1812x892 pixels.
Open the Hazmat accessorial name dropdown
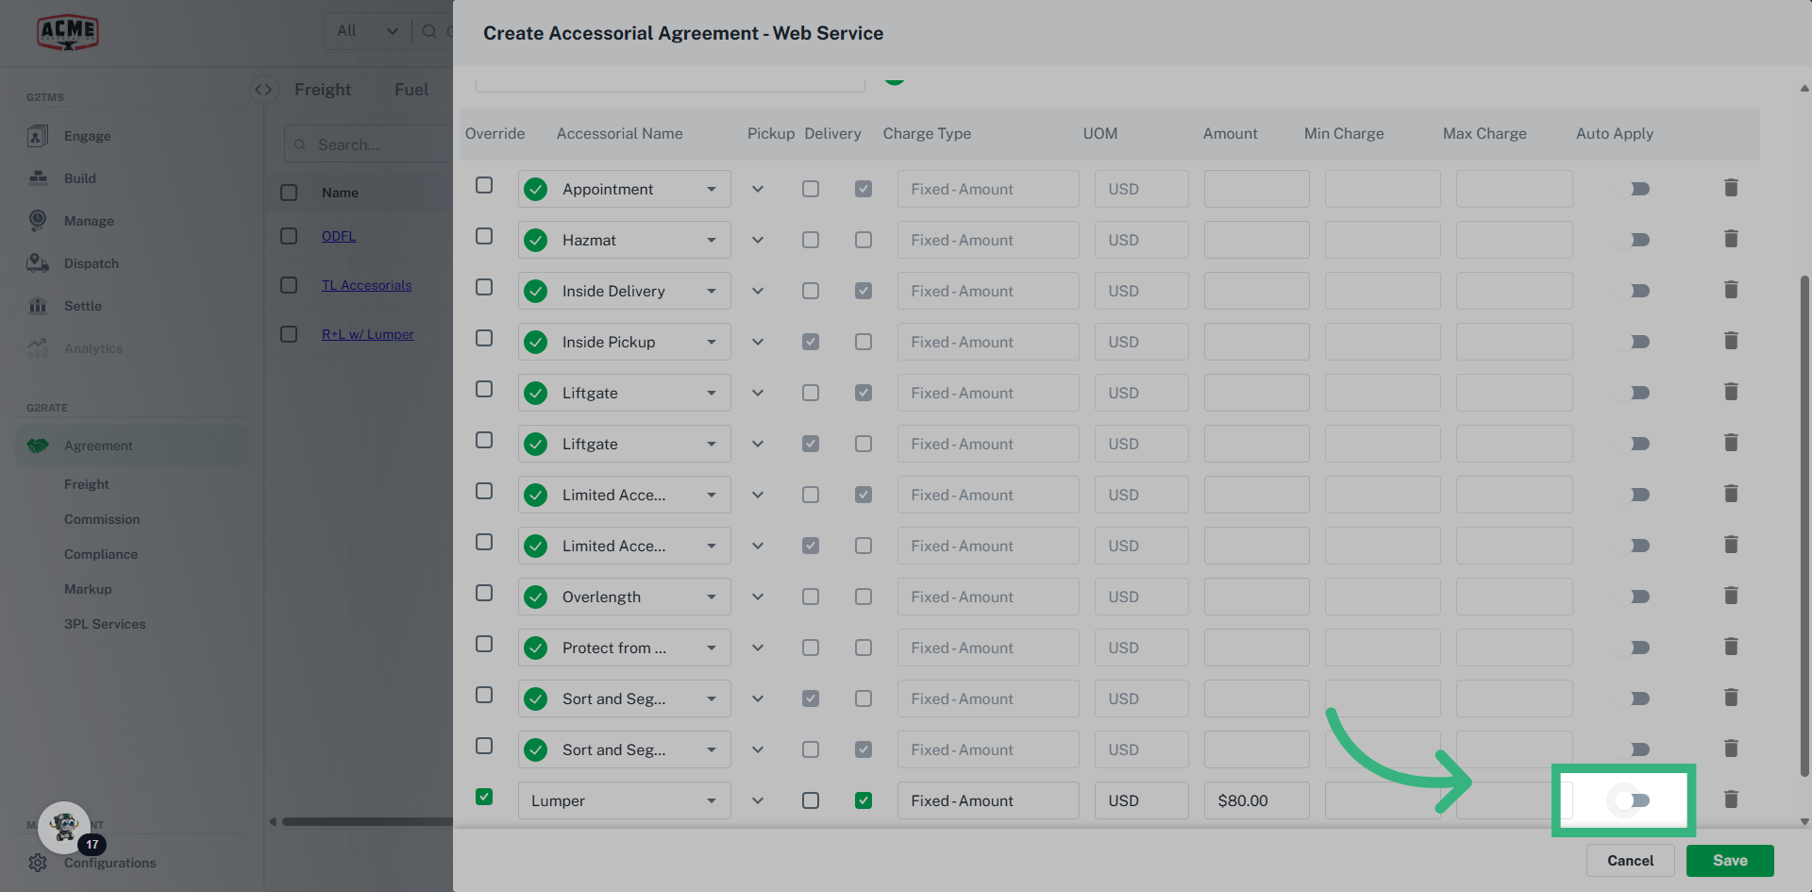click(711, 240)
